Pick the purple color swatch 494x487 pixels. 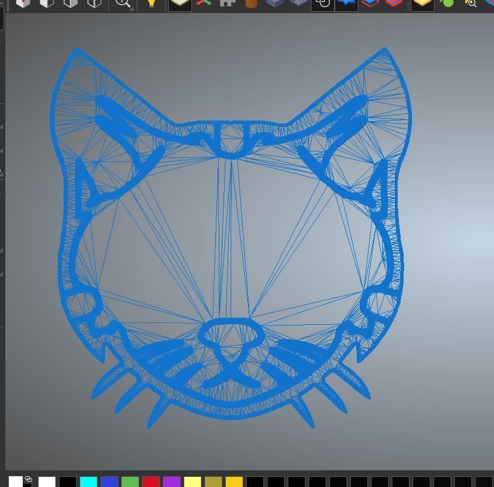pos(172,482)
